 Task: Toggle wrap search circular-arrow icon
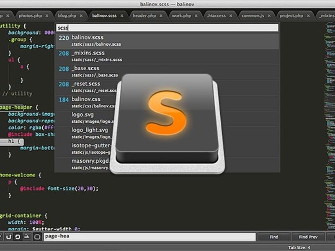pos(18,237)
